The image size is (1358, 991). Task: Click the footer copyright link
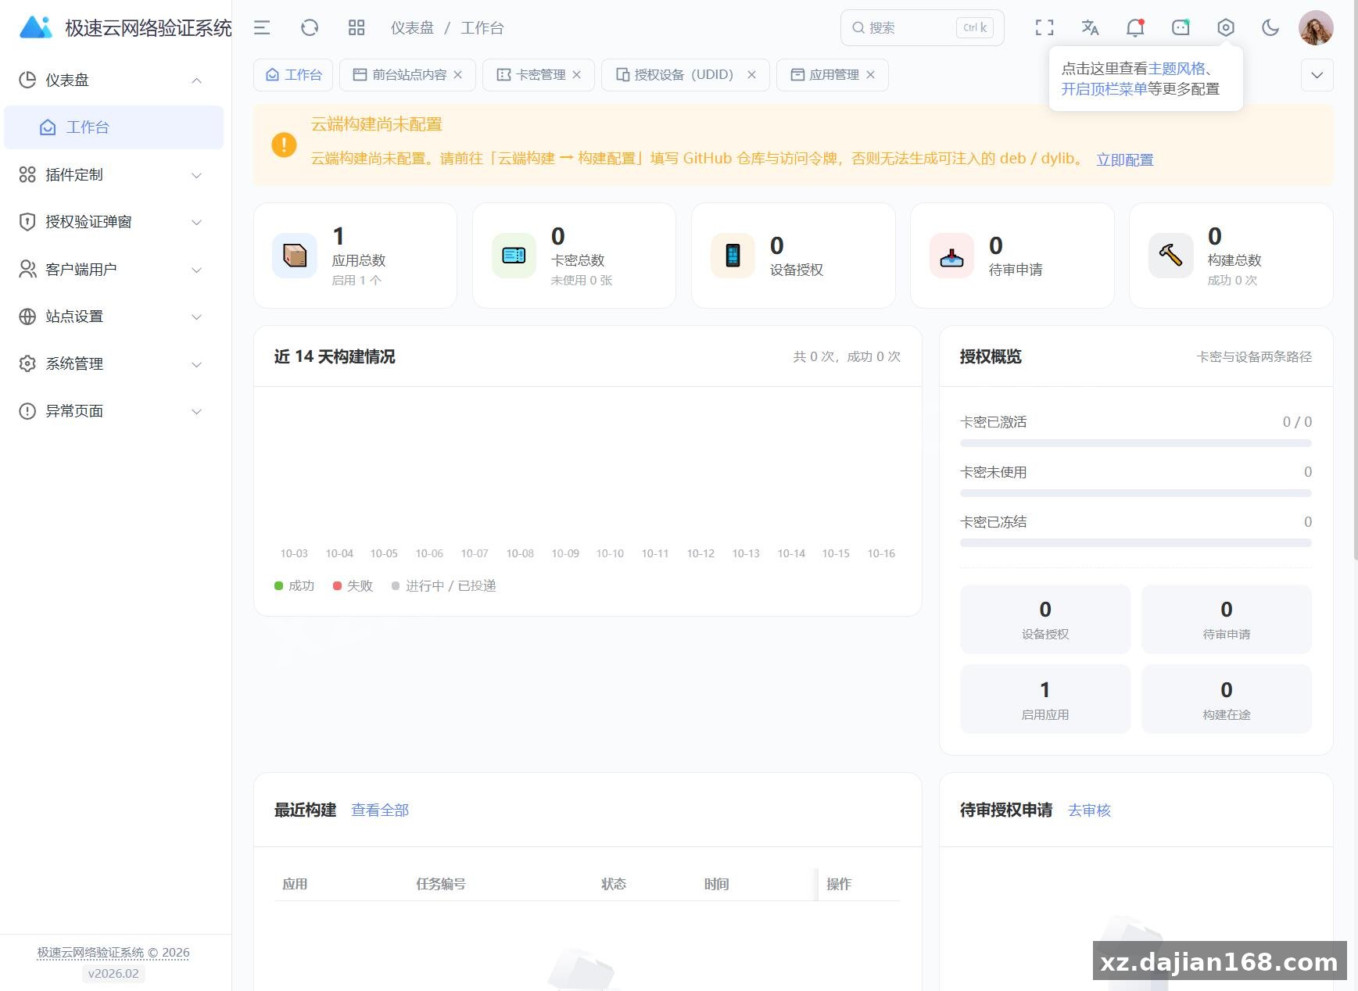click(113, 953)
